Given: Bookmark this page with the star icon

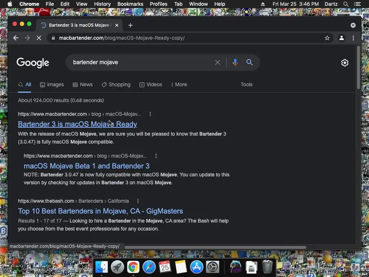Looking at the screenshot, I should pos(327,38).
